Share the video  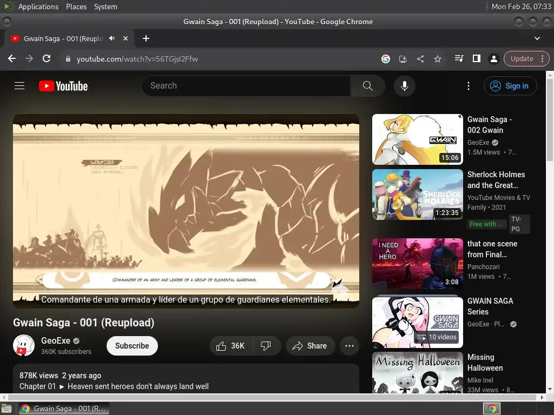click(x=309, y=346)
